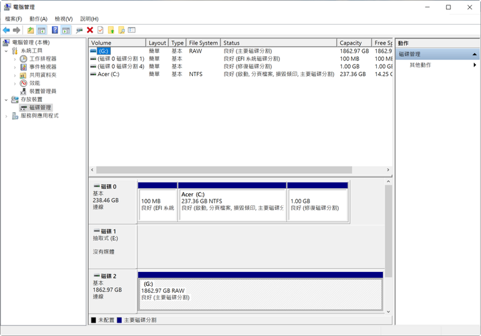481x336 pixels.
Task: Click the gray Forward arrow toolbar icon
Action: (x=17, y=30)
